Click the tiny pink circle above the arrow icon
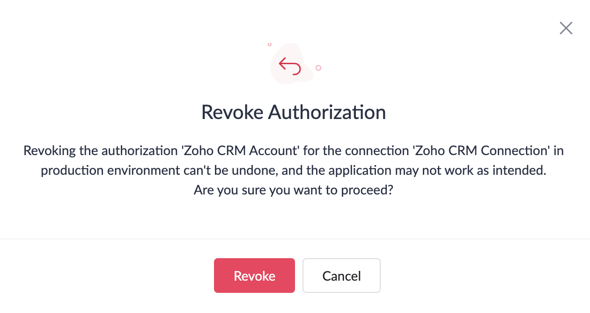This screenshot has height=313, width=590. click(270, 45)
